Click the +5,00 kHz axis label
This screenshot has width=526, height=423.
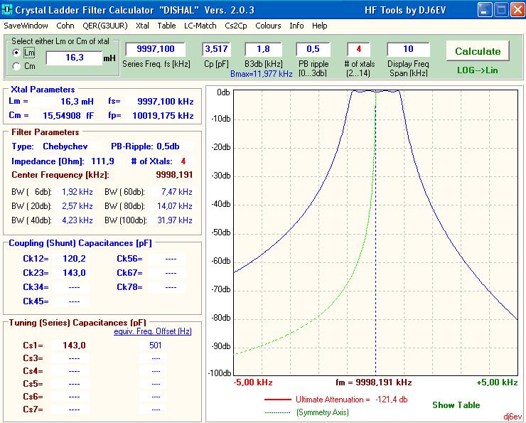click(x=497, y=382)
